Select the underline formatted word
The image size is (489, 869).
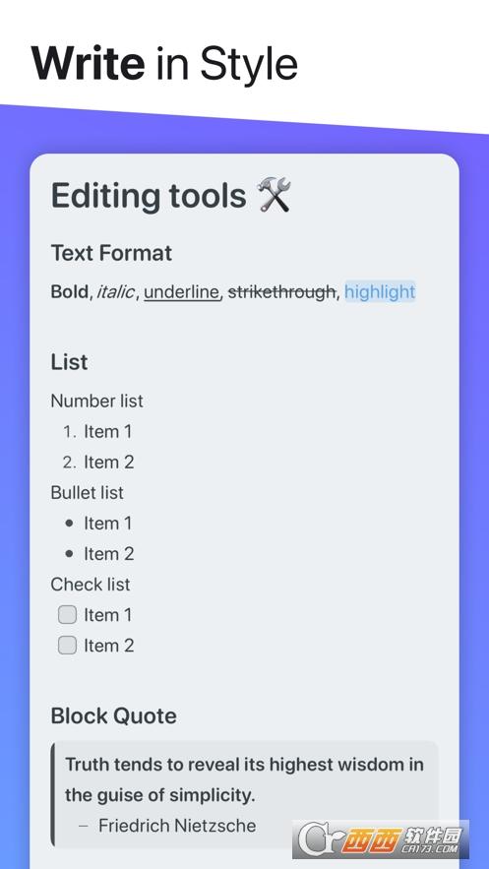182,291
